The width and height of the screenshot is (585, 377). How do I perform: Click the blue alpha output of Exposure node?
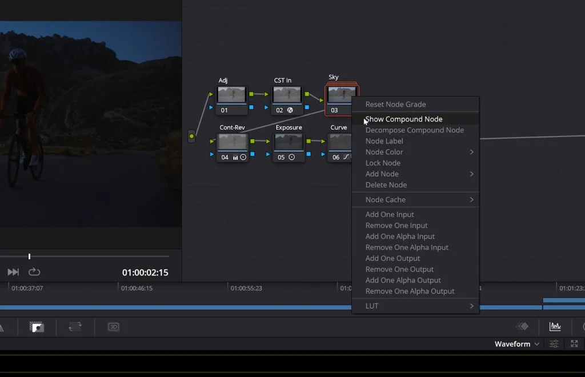click(x=308, y=154)
